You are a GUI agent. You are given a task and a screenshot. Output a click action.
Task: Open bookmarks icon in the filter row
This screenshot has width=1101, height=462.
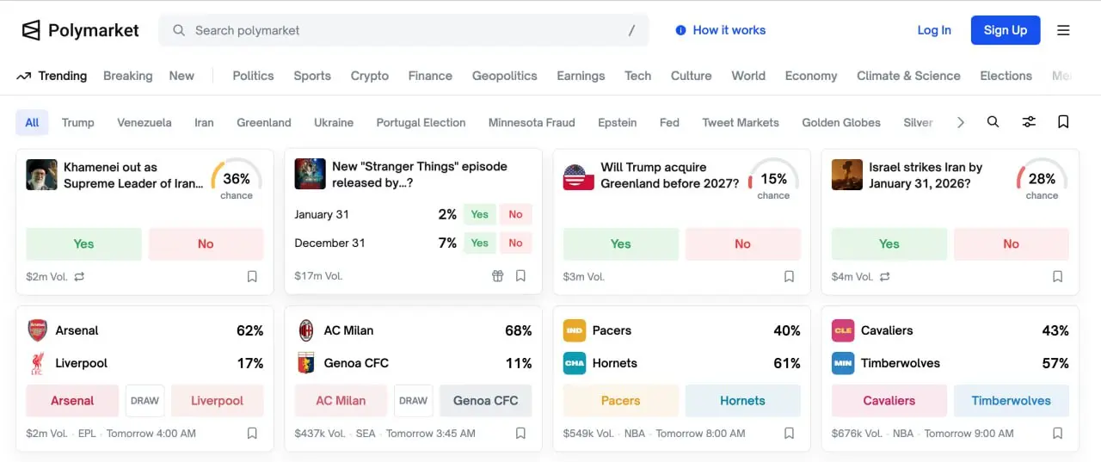point(1063,122)
